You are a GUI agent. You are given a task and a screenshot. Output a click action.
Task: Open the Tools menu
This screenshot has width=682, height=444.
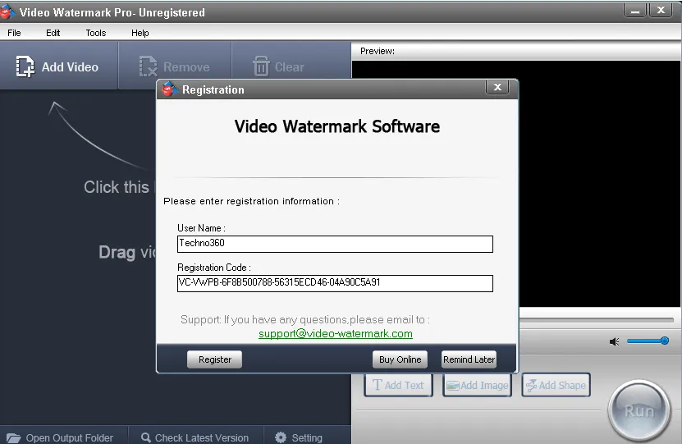click(95, 33)
